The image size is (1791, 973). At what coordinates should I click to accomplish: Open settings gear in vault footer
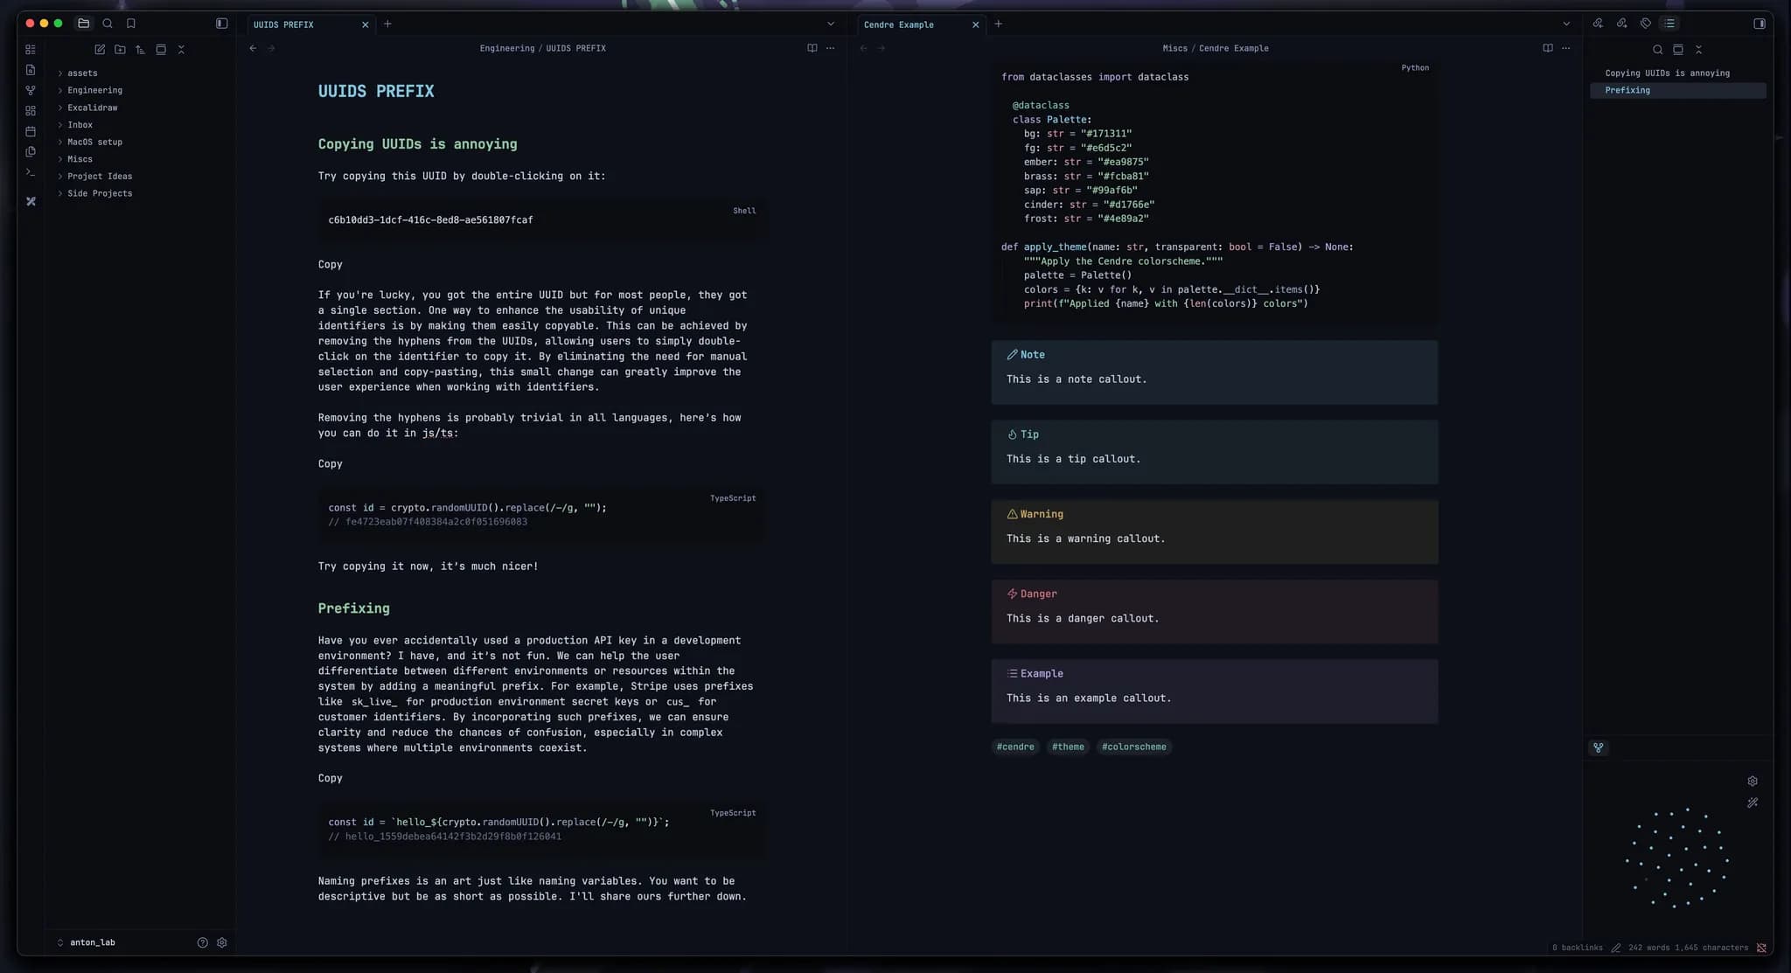(222, 942)
